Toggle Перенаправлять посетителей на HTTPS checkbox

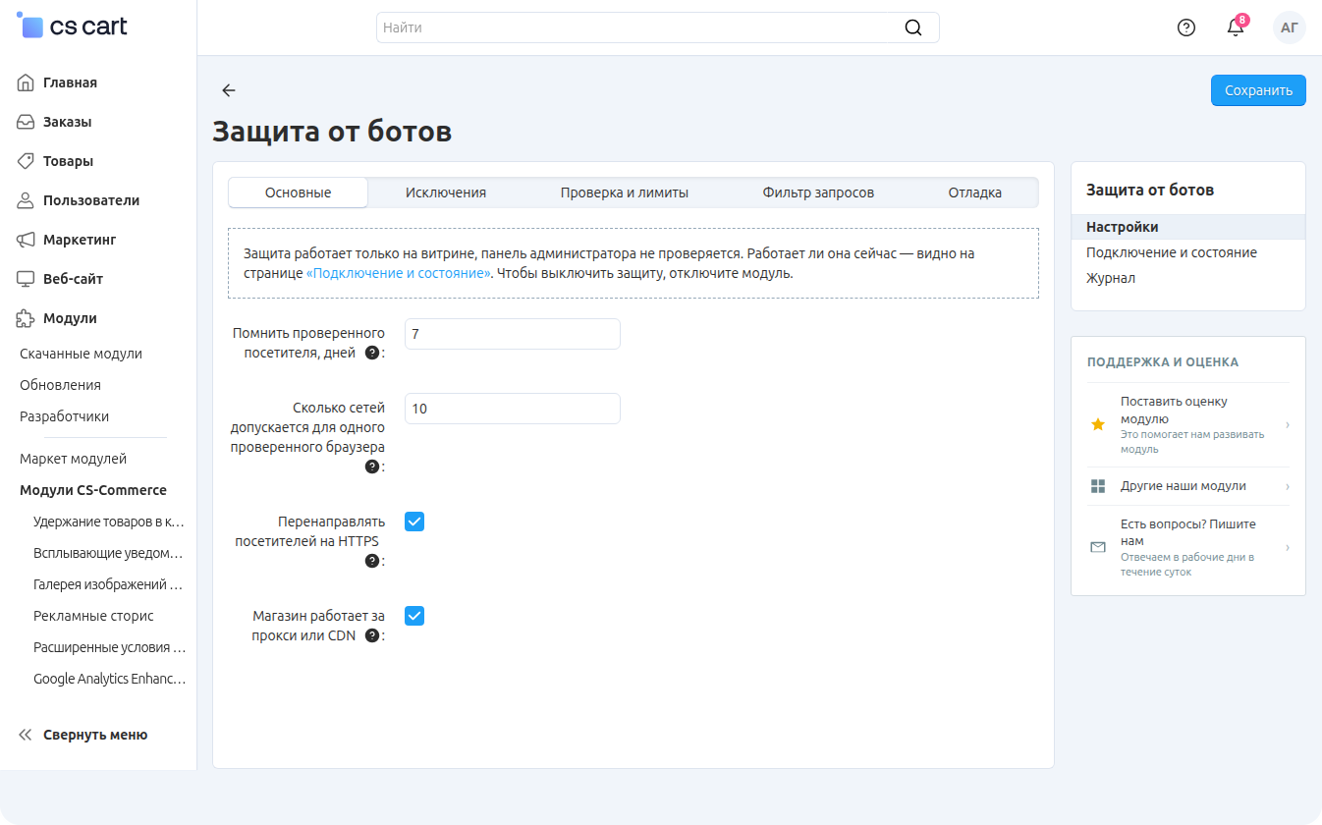414,522
